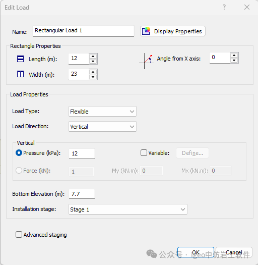Click the Width rectangle icon
Viewport: 258px width, 265px height.
tap(20, 74)
